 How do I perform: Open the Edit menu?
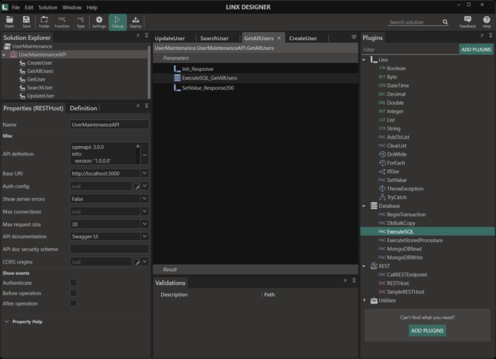click(x=29, y=7)
